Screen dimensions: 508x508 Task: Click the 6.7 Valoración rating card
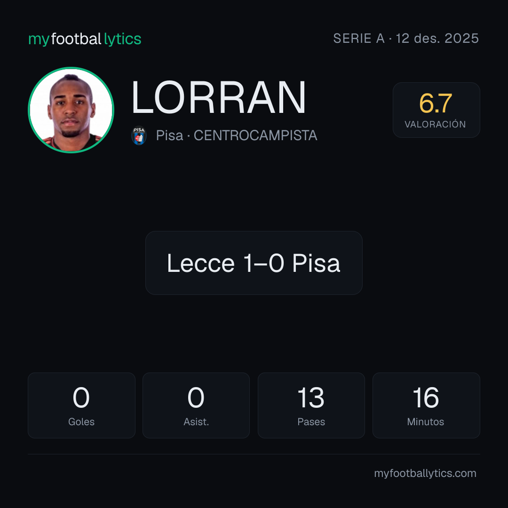point(436,110)
